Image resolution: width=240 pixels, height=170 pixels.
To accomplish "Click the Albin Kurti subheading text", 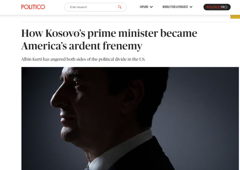I will [83, 59].
